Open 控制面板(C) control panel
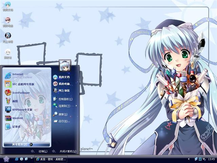Image resolution: width=217 pixels, height=163 pixels. (x=62, y=99)
